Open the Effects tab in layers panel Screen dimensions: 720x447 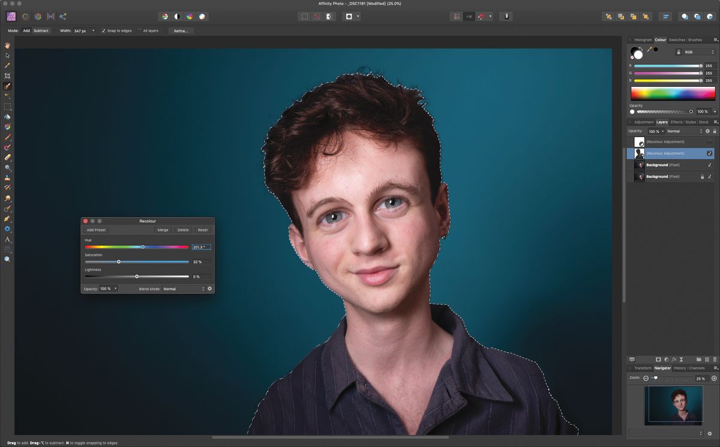(x=676, y=122)
